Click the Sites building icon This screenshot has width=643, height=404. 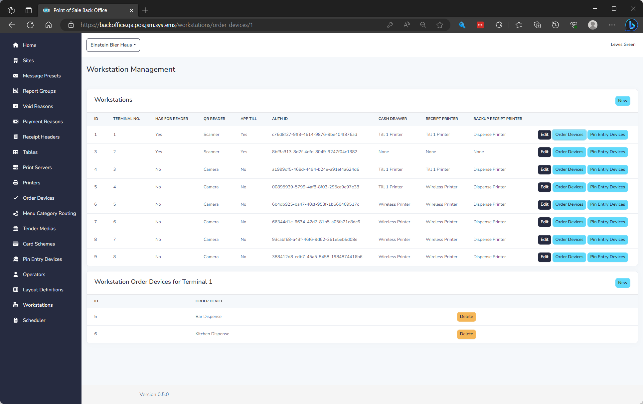(x=16, y=60)
